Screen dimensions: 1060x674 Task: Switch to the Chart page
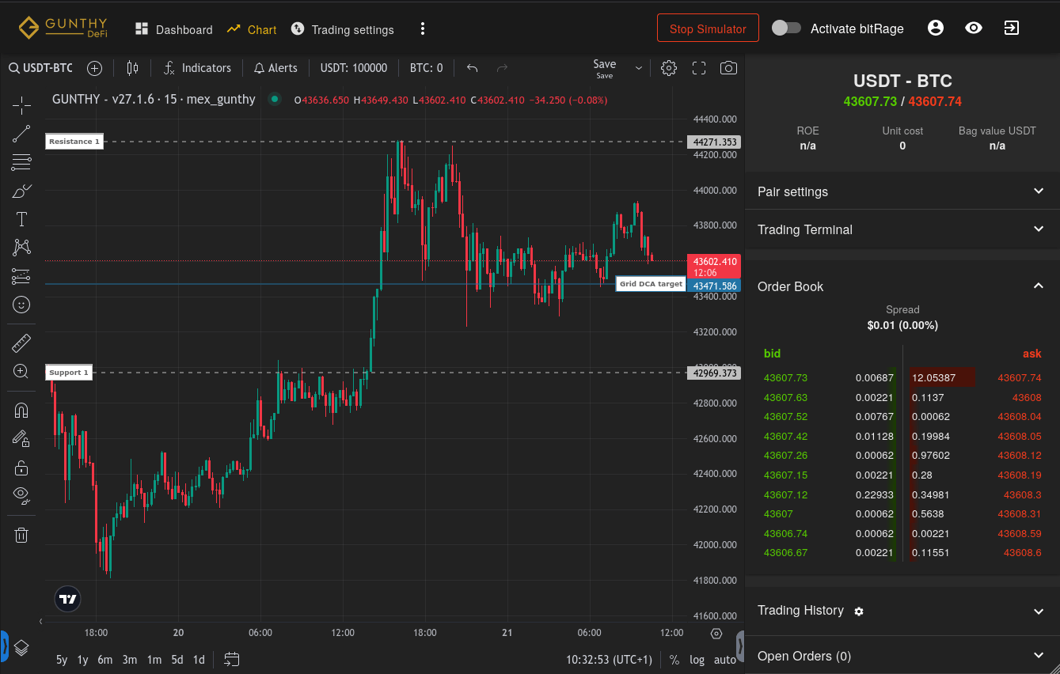click(252, 29)
